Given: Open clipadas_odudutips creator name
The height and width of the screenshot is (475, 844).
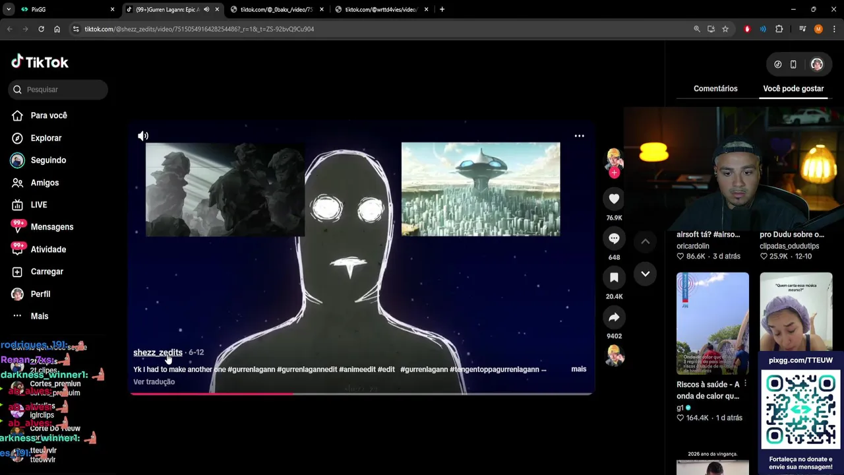Looking at the screenshot, I should 789,246.
